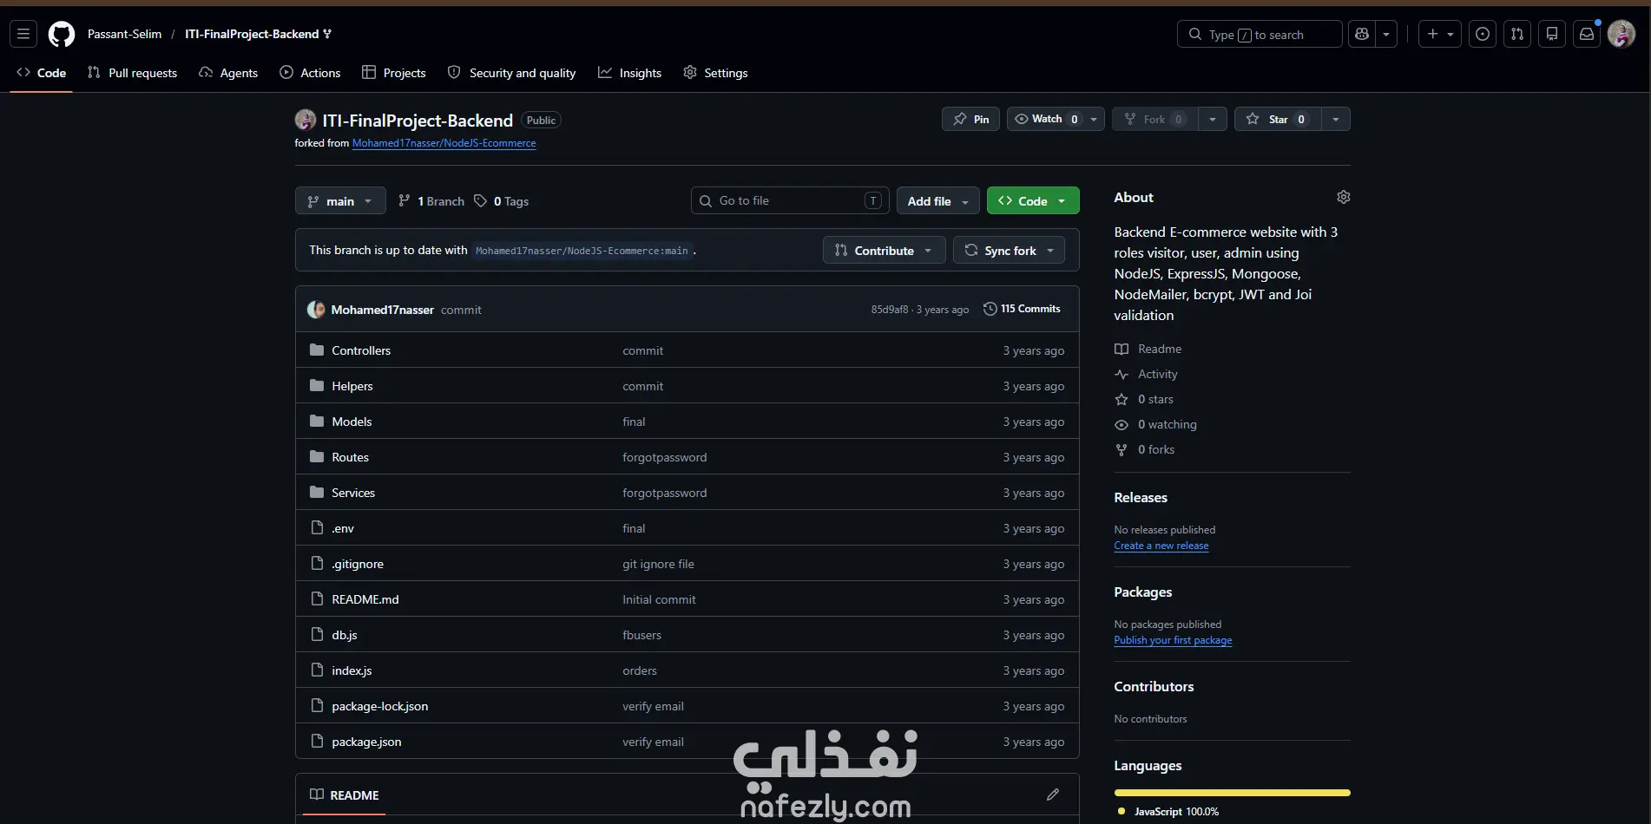The width and height of the screenshot is (1651, 824).
Task: Click the Type / to search box
Action: click(x=1260, y=34)
